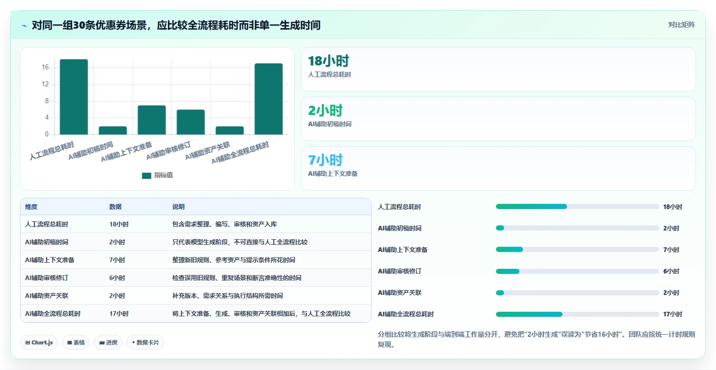Click the AI辅助全流程总耗时 bar in chart
Viewport: 716px width, 370px height.
[x=269, y=99]
